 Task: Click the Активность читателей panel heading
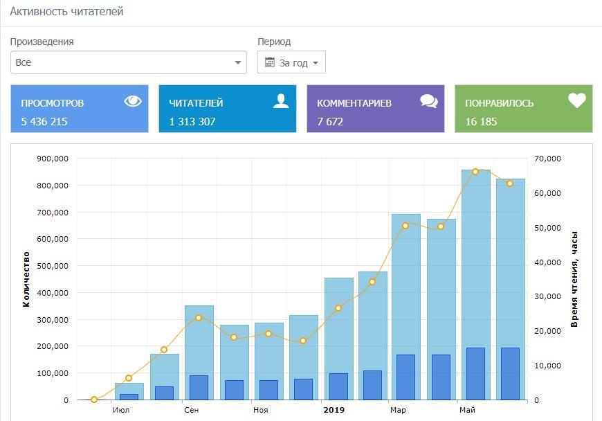tap(66, 12)
